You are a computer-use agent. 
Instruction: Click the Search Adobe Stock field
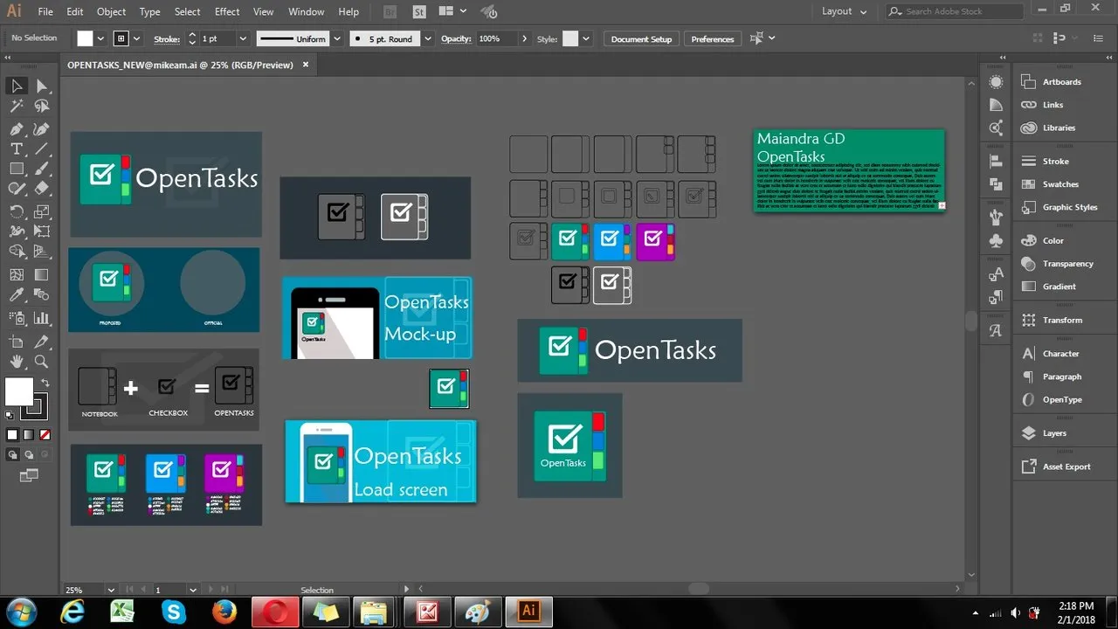[x=955, y=11]
